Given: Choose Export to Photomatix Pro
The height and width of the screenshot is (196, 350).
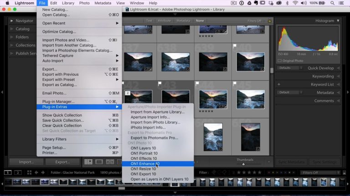Looking at the screenshot, I should coord(158,138).
